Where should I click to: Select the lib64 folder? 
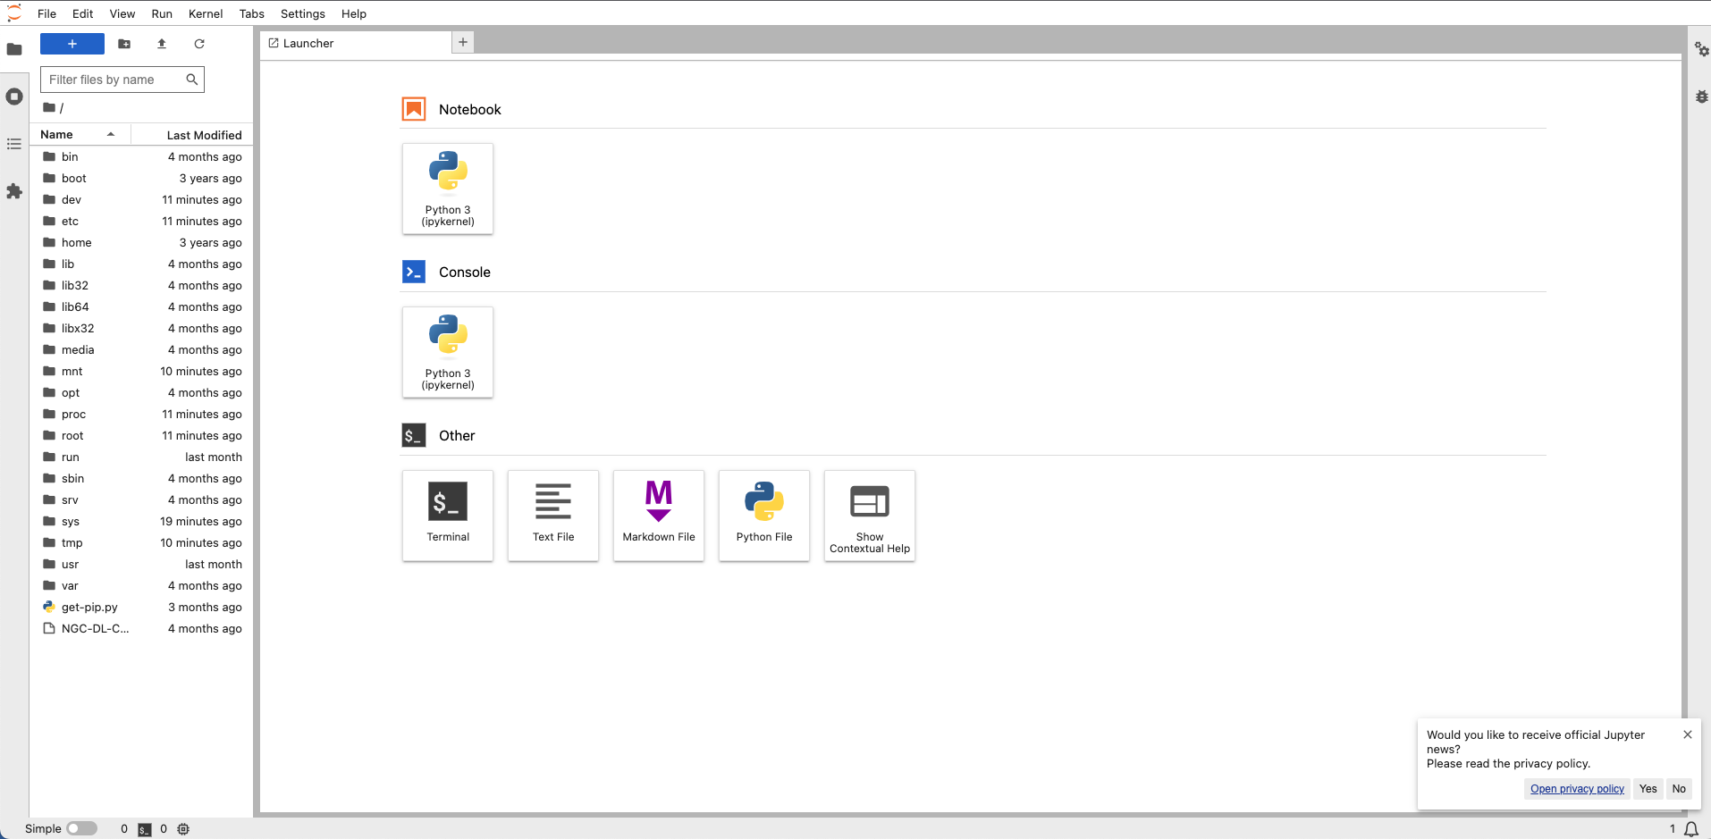coord(142,306)
